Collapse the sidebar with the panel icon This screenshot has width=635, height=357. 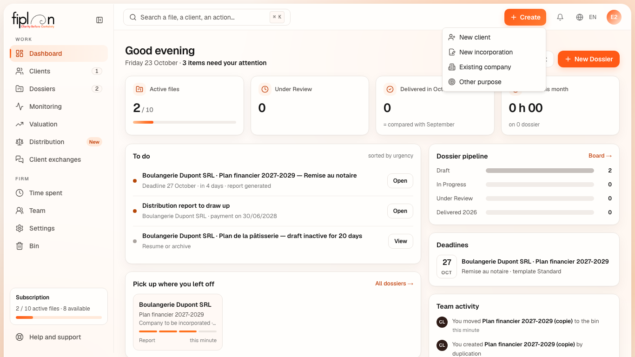pos(99,20)
